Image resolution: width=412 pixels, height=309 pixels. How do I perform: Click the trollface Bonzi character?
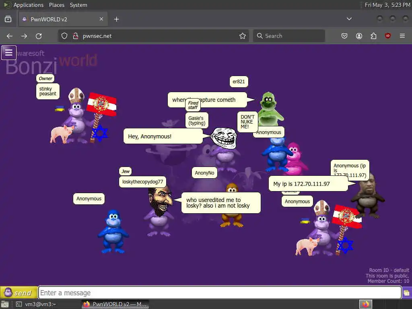225,147
